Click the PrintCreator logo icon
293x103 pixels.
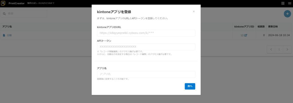[x=3, y=3]
